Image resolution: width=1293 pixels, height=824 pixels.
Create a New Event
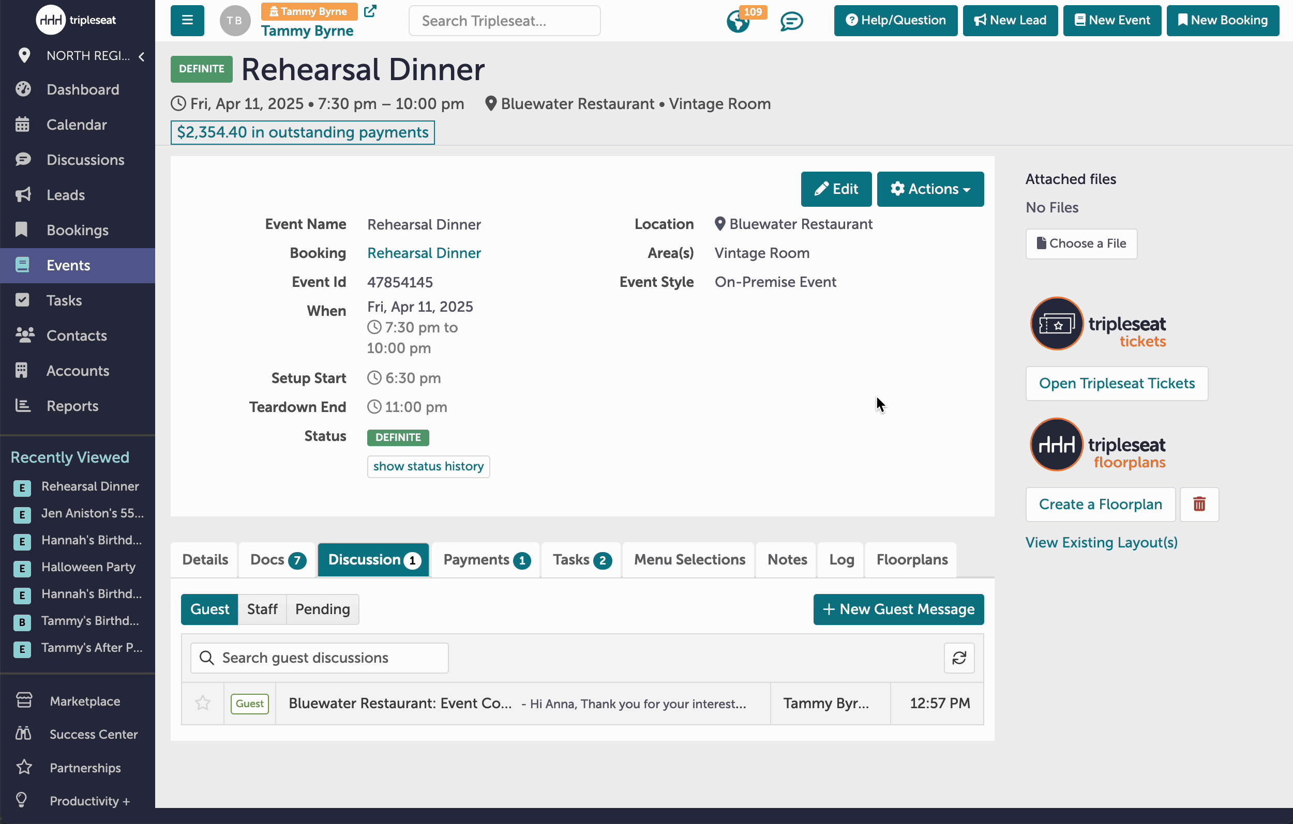(1112, 20)
